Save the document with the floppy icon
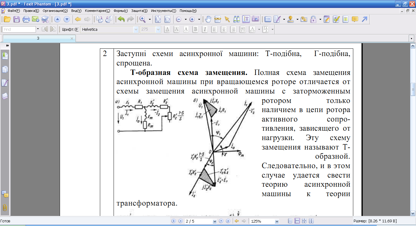Screen dimensions: 416x226 17,19
